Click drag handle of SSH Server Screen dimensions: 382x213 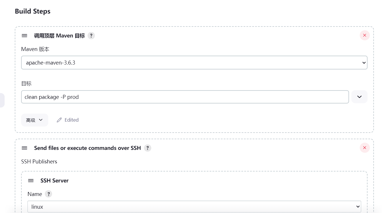click(31, 181)
